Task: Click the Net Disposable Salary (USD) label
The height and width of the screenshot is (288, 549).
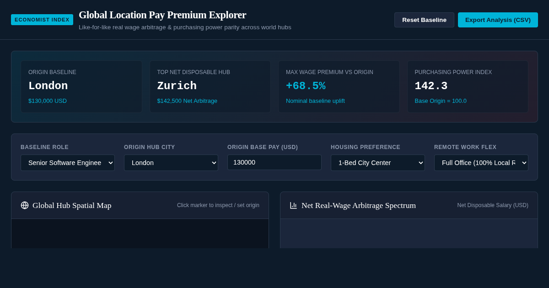Action: pyautogui.click(x=493, y=205)
